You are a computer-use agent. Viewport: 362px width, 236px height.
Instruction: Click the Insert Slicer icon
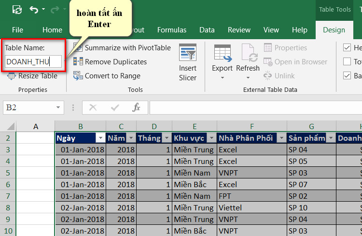188,52
